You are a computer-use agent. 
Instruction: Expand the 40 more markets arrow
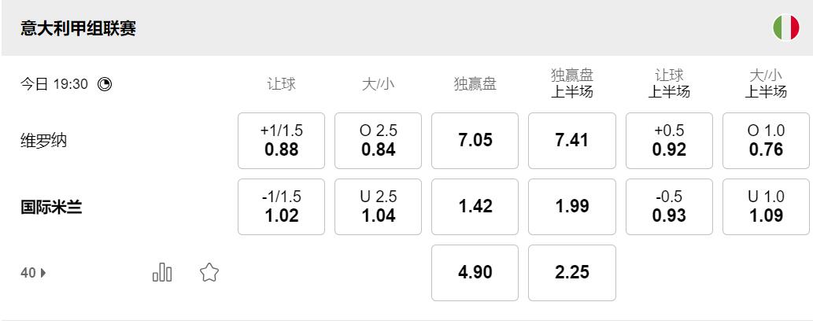(33, 273)
